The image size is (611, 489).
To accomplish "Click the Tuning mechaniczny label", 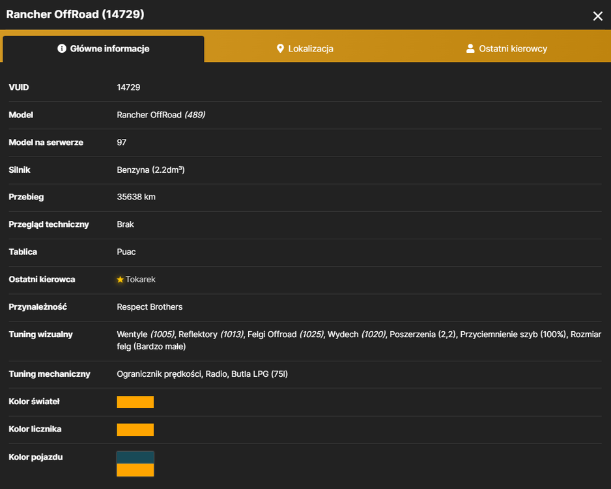I will pos(50,374).
